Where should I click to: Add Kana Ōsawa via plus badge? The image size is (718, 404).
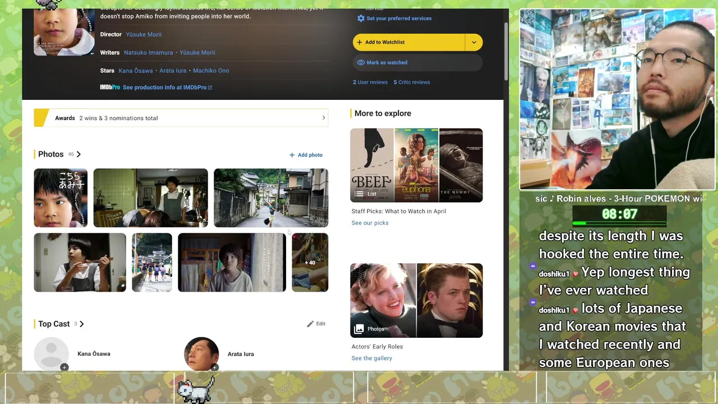[65, 368]
